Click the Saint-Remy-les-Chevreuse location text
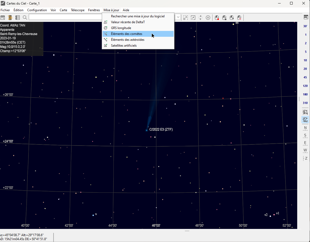Viewport: 310px width, 242px height. coord(19,34)
